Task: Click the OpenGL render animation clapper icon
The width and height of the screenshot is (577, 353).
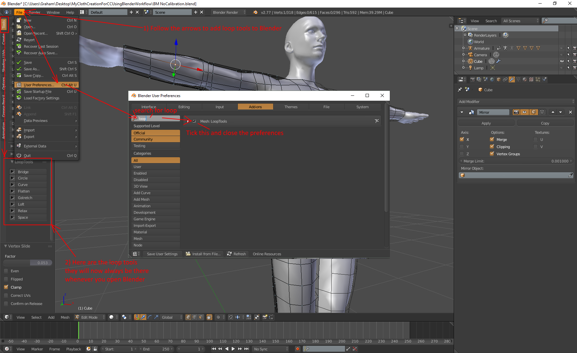Action: tap(271, 317)
